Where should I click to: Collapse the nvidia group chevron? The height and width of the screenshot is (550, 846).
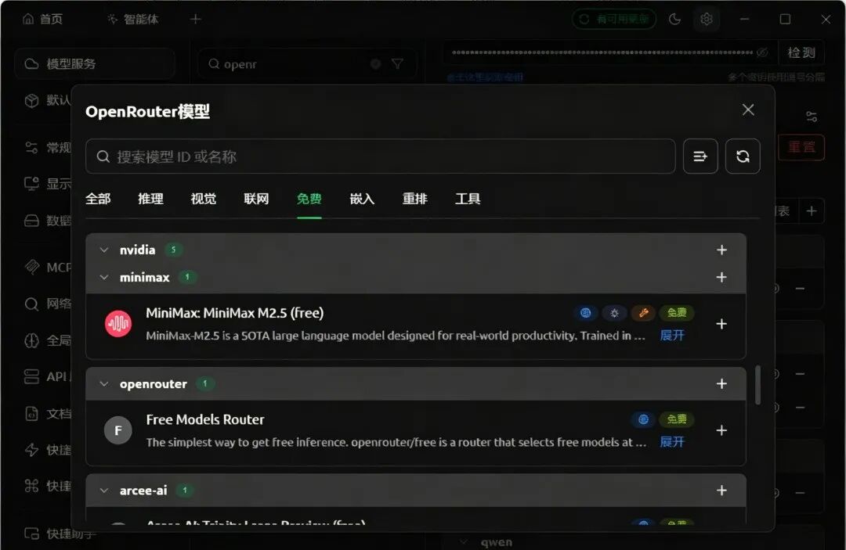tap(104, 250)
